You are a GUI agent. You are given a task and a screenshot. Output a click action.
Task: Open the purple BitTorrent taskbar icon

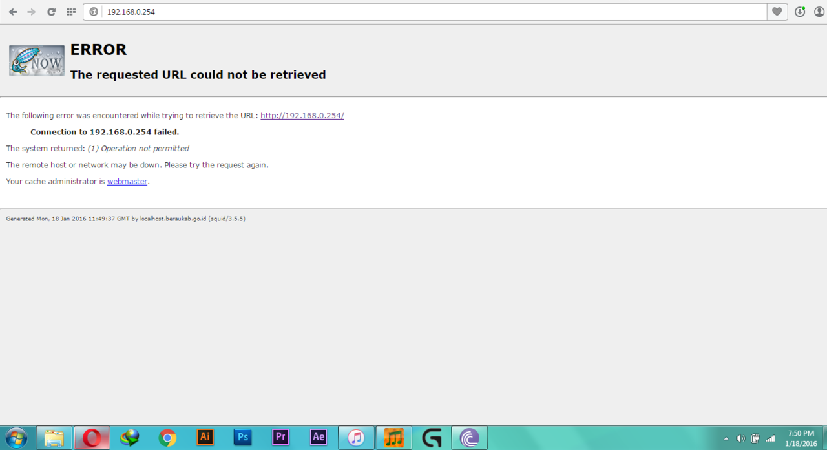click(469, 438)
